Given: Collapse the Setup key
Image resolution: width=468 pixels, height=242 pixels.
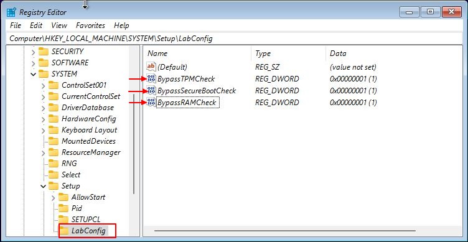Looking at the screenshot, I should click(44, 187).
